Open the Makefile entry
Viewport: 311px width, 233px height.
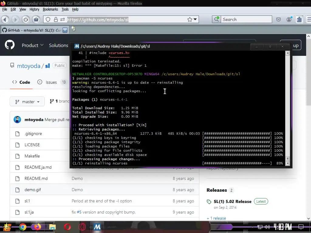[x=32, y=156]
